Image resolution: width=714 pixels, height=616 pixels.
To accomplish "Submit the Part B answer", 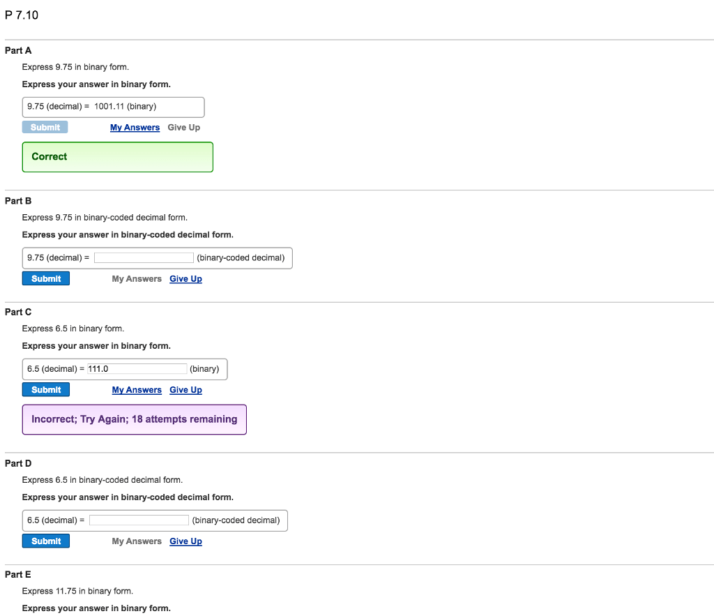I will [46, 279].
